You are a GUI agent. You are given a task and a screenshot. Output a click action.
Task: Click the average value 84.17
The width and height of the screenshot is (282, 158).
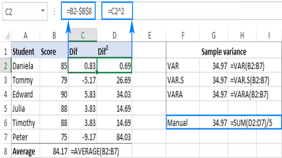[x=54, y=151]
